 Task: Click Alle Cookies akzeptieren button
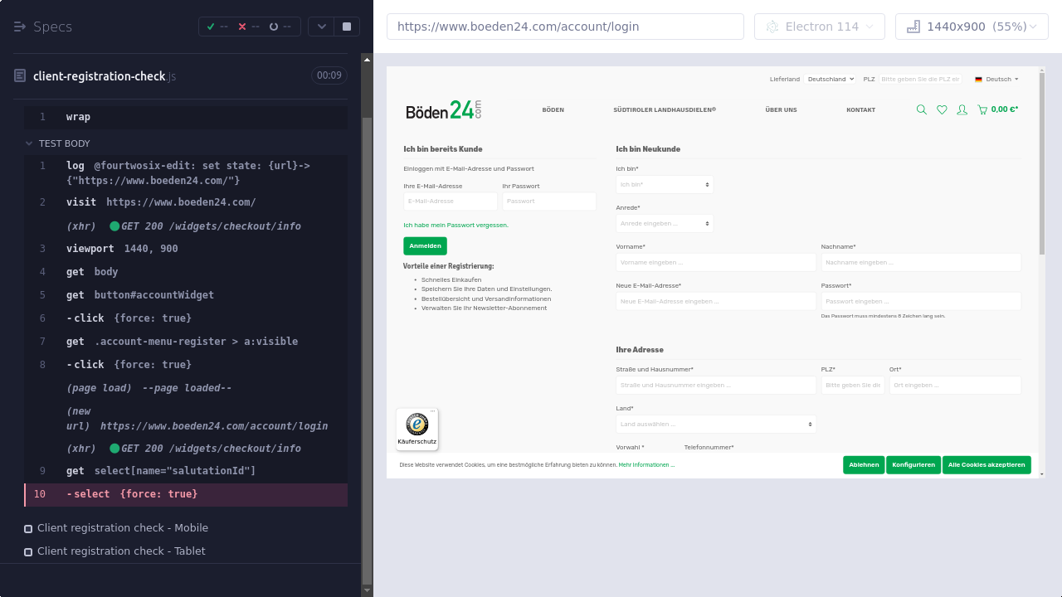tap(986, 464)
